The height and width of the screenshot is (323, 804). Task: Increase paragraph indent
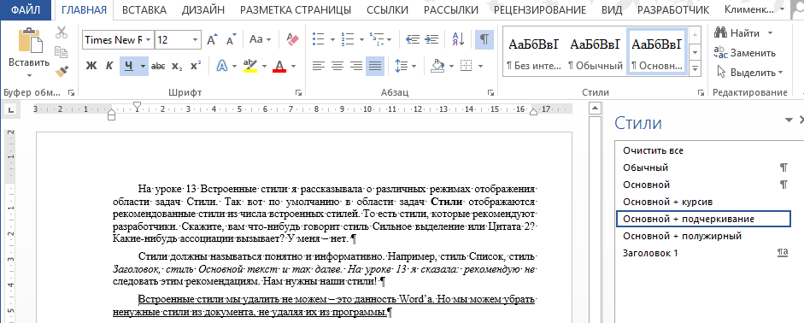[432, 39]
